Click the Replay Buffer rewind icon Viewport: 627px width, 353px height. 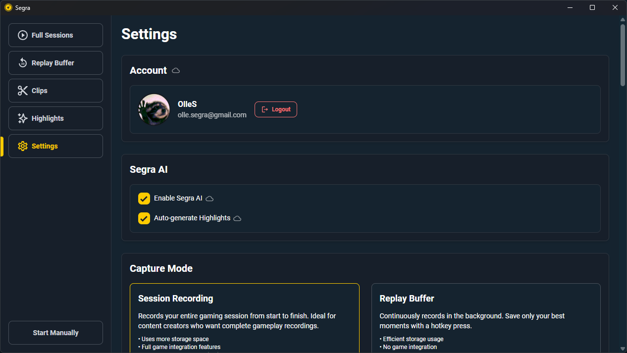(x=23, y=63)
